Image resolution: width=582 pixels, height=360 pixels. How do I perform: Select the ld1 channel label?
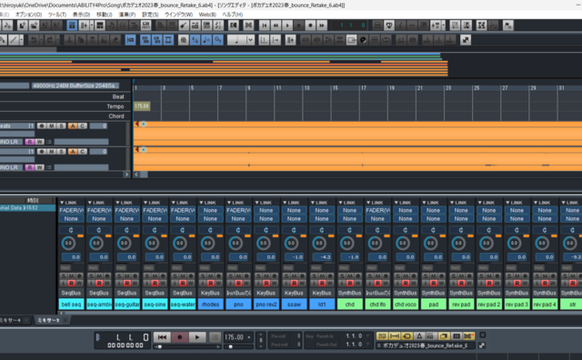322,305
